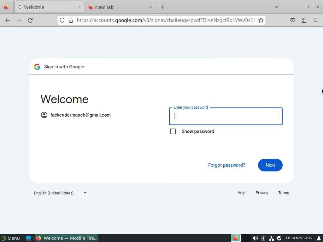Switch to the New Tab tab
Image resolution: width=323 pixels, height=242 pixels.
(x=120, y=7)
